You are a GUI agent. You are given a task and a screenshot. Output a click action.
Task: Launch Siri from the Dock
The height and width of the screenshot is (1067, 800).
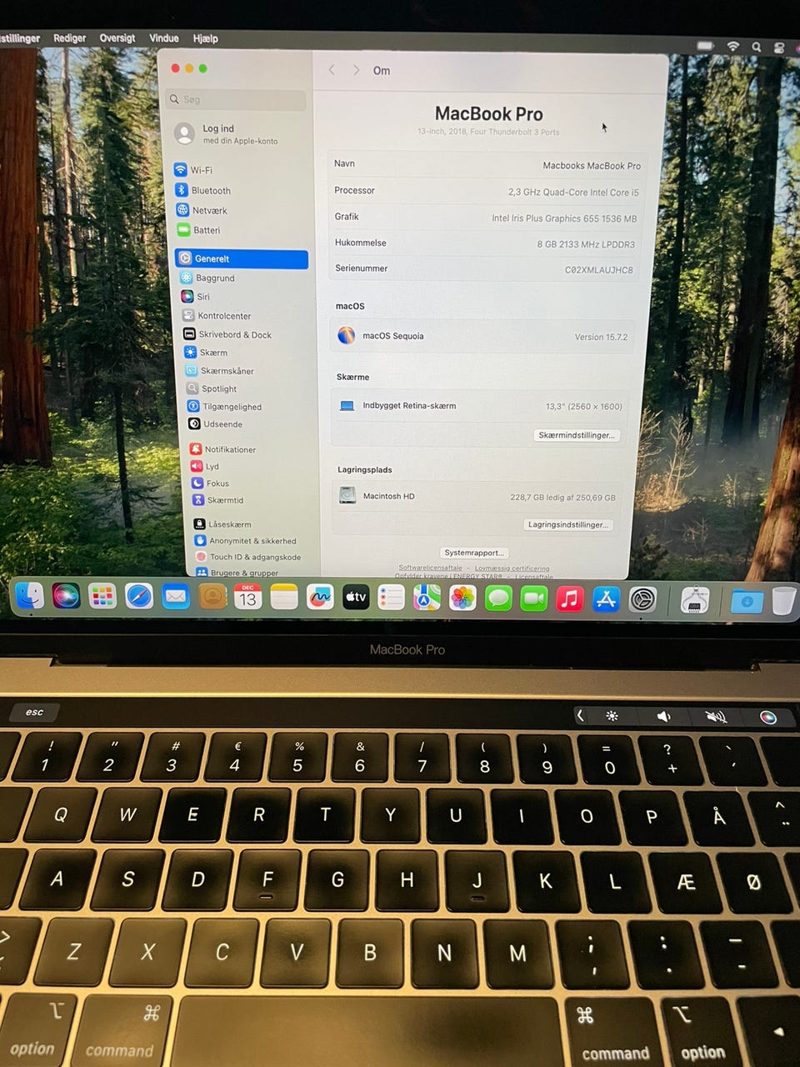click(x=67, y=596)
